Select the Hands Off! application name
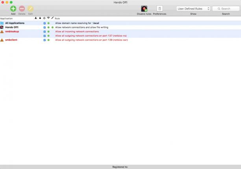 [x=12, y=27]
